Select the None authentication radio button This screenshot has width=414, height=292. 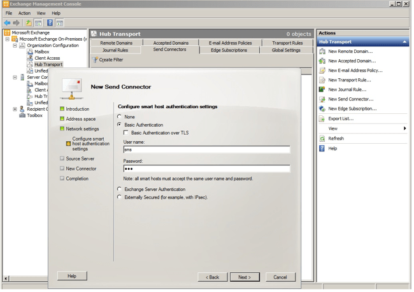[120, 117]
